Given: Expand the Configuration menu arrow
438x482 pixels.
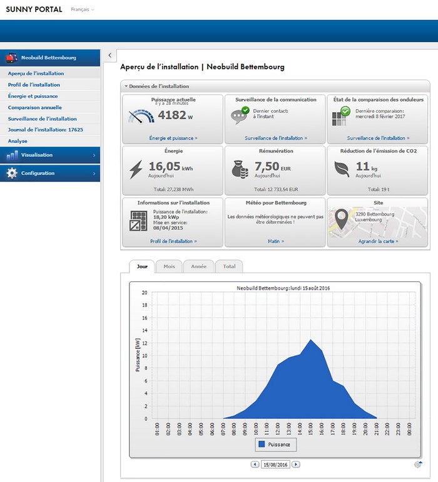Looking at the screenshot, I should pyautogui.click(x=94, y=174).
